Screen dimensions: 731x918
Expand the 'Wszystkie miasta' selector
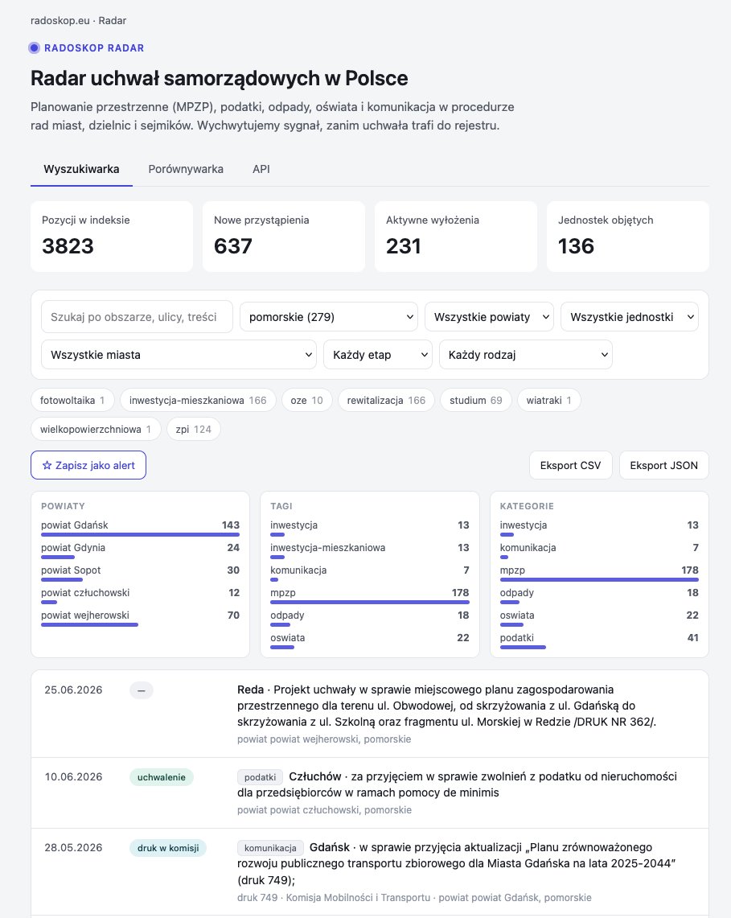(x=179, y=355)
